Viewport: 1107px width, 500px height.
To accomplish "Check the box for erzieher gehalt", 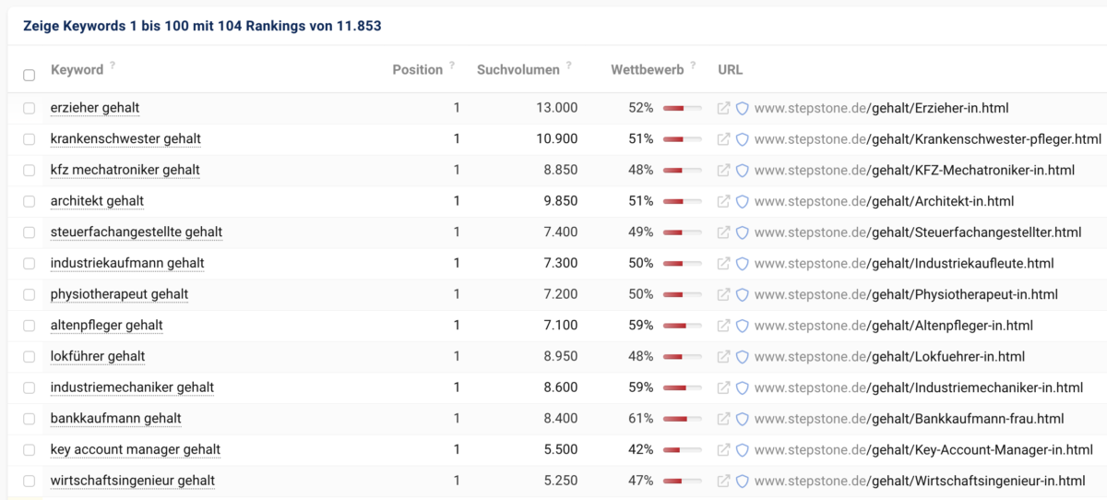I will coord(30,108).
